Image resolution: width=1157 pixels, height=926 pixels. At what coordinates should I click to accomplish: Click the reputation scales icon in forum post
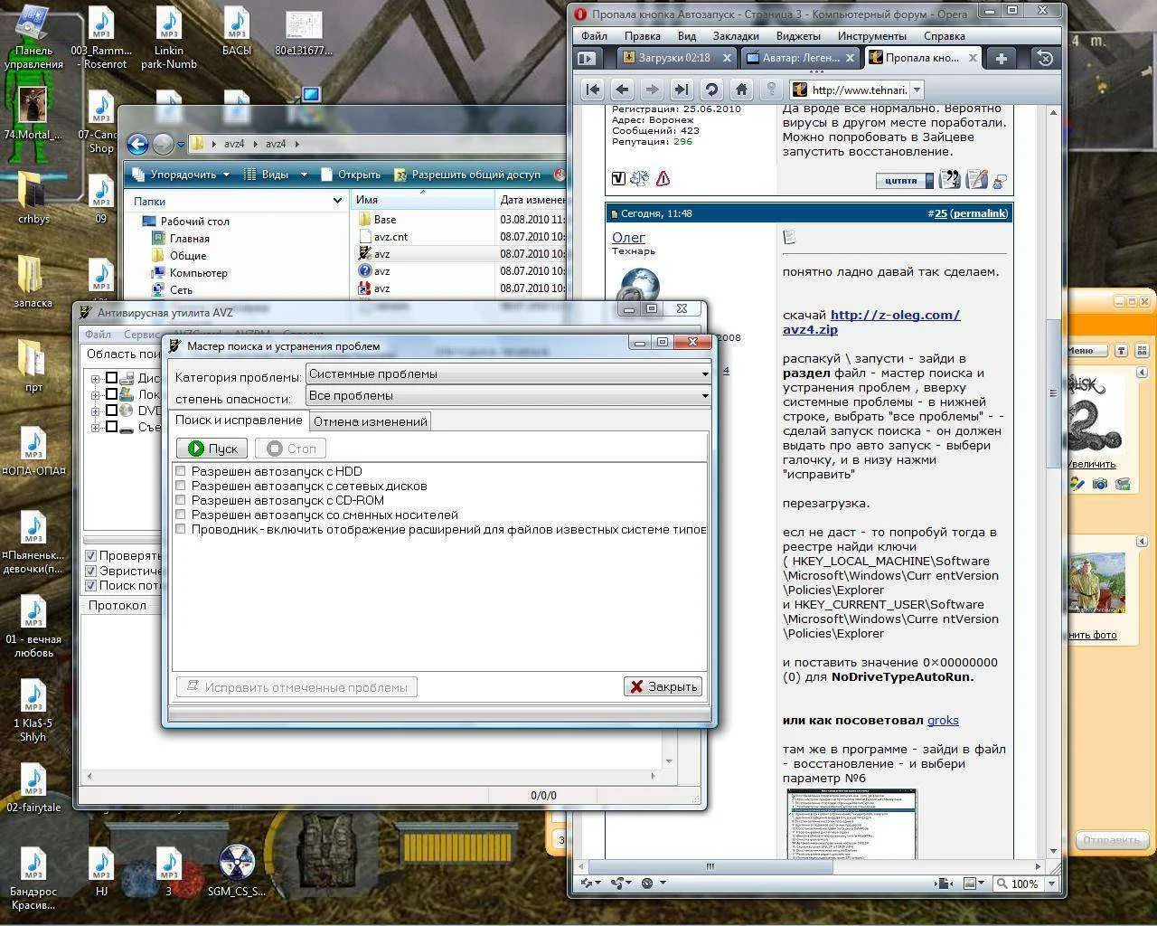pyautogui.click(x=640, y=179)
